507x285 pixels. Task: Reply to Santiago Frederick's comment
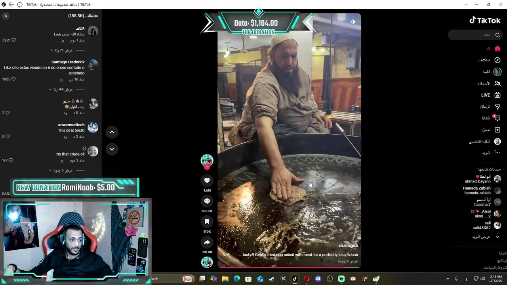click(x=61, y=80)
